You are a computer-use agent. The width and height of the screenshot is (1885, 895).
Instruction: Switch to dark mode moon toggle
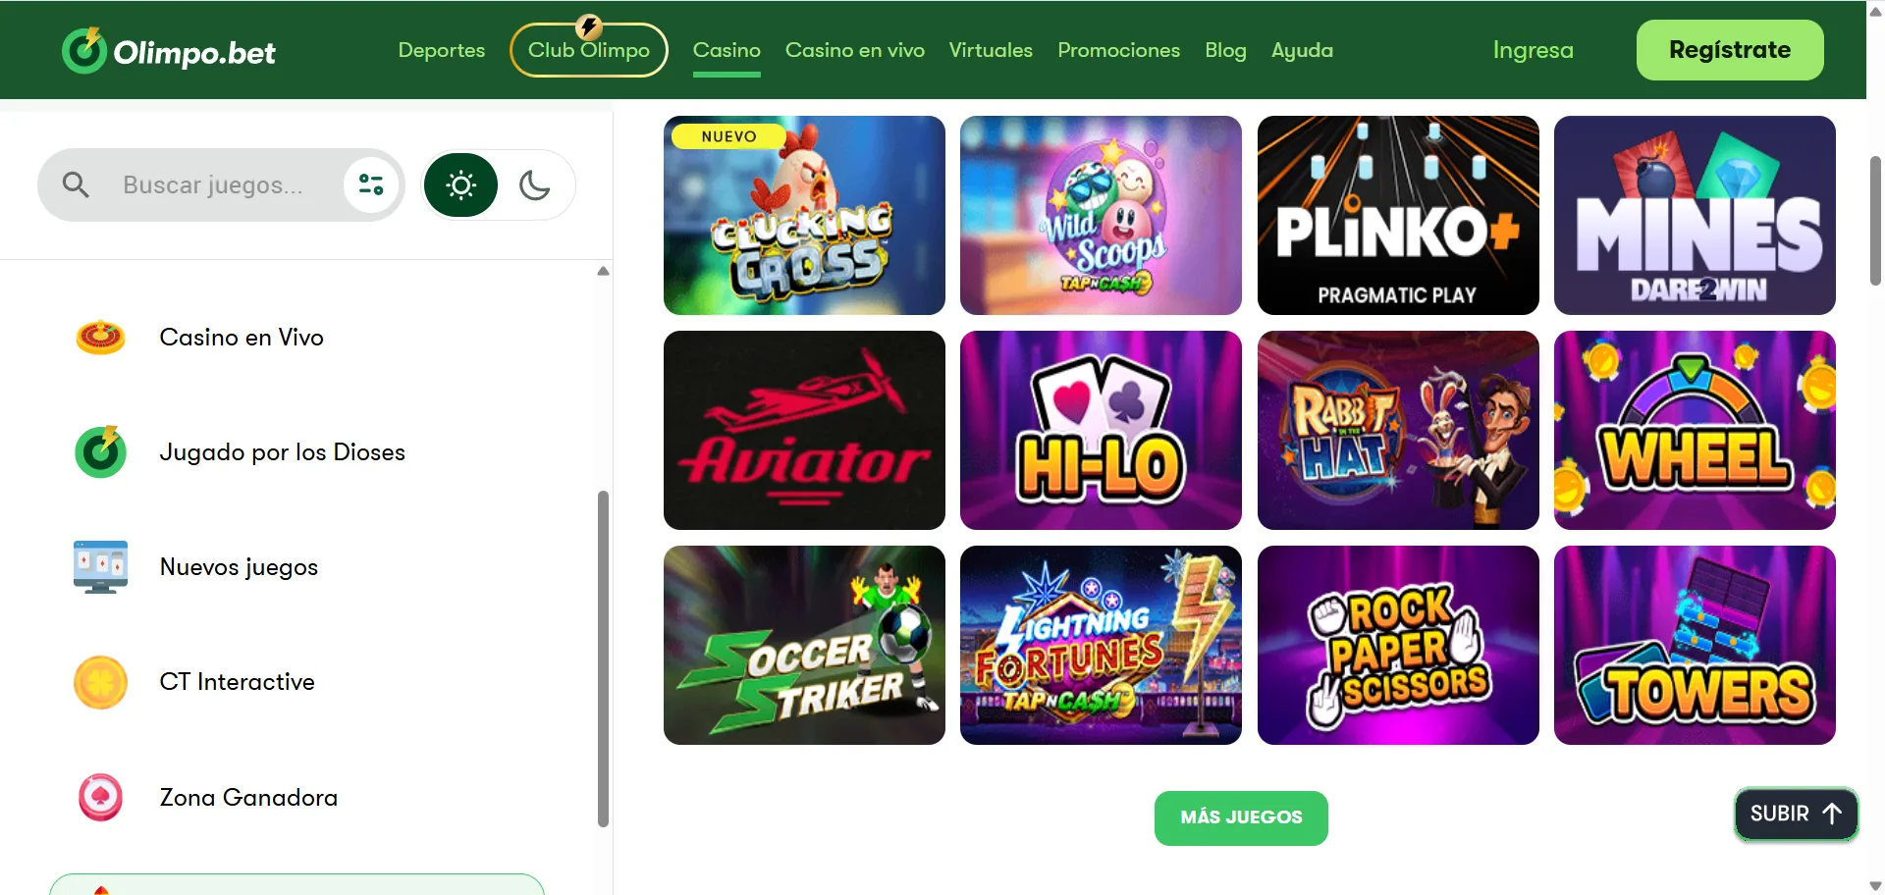(534, 184)
